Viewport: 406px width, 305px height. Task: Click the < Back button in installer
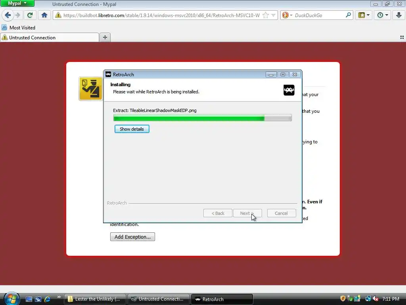click(x=218, y=213)
